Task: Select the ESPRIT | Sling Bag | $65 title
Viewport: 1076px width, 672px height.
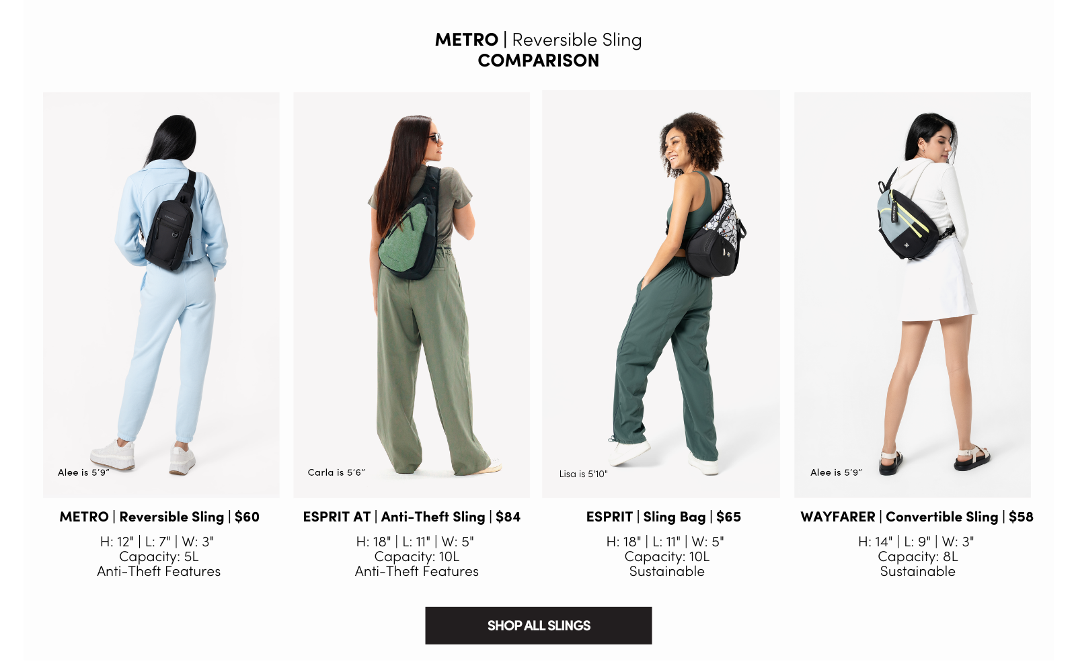Action: [664, 517]
